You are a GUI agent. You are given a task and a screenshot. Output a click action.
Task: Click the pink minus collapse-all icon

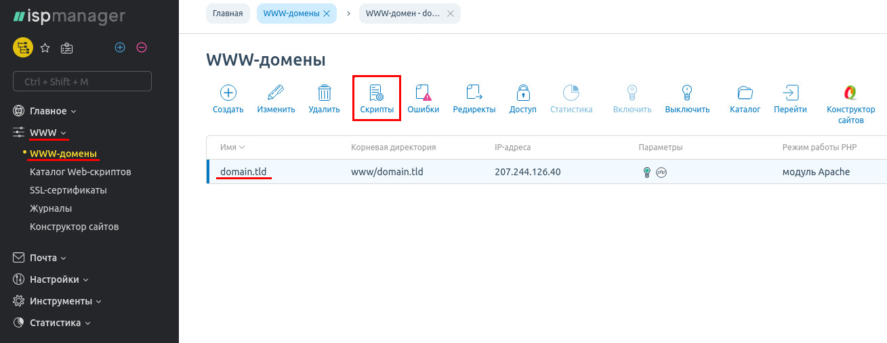(x=142, y=47)
